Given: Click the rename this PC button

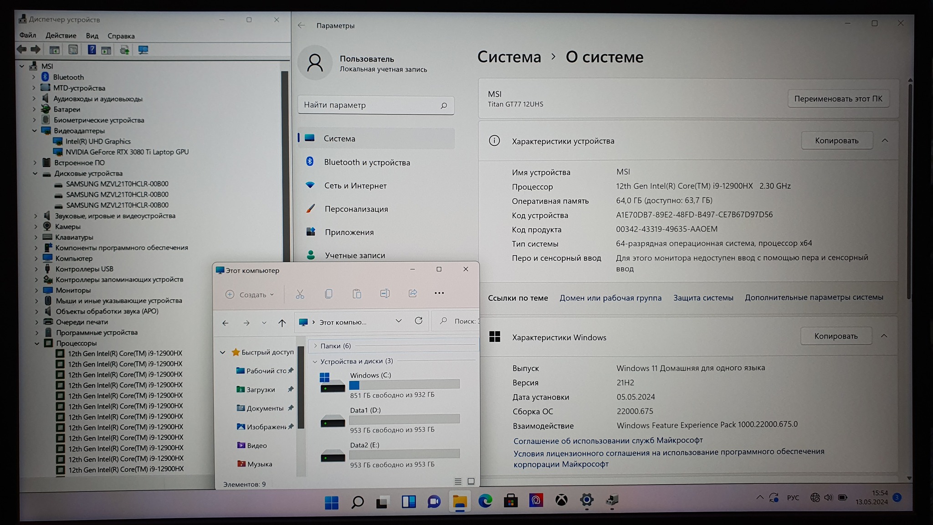Looking at the screenshot, I should point(838,98).
